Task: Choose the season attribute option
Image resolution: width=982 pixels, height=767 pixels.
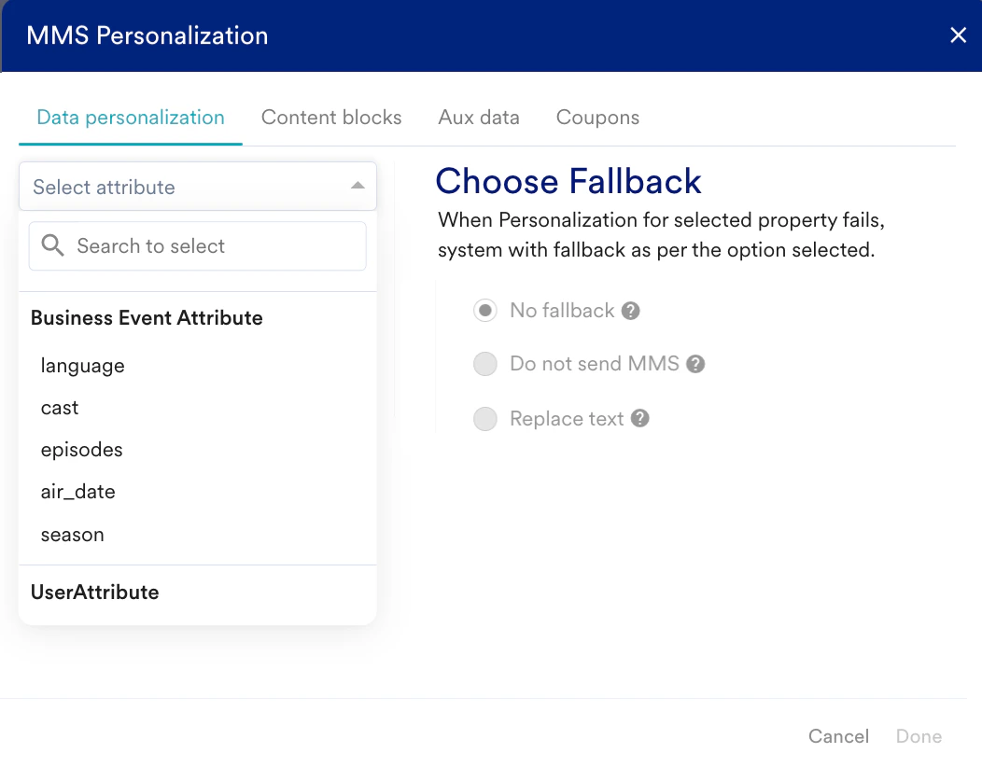Action: pos(72,535)
